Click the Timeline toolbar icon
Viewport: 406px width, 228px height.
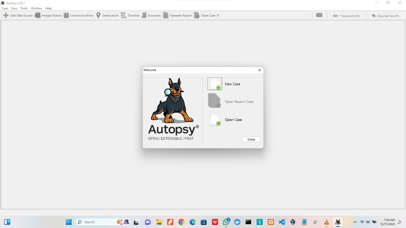(x=124, y=15)
